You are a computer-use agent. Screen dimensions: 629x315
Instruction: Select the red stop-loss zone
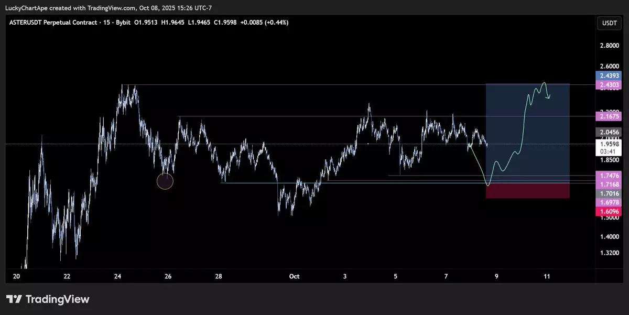[x=527, y=191]
